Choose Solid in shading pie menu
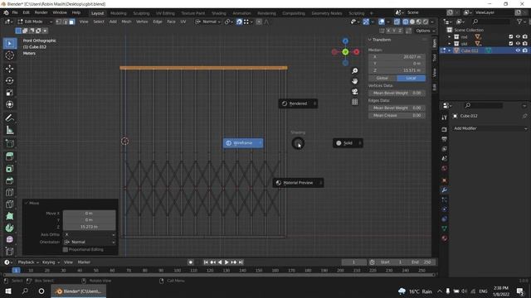Viewport: 531px width, 298px height. tap(348, 143)
